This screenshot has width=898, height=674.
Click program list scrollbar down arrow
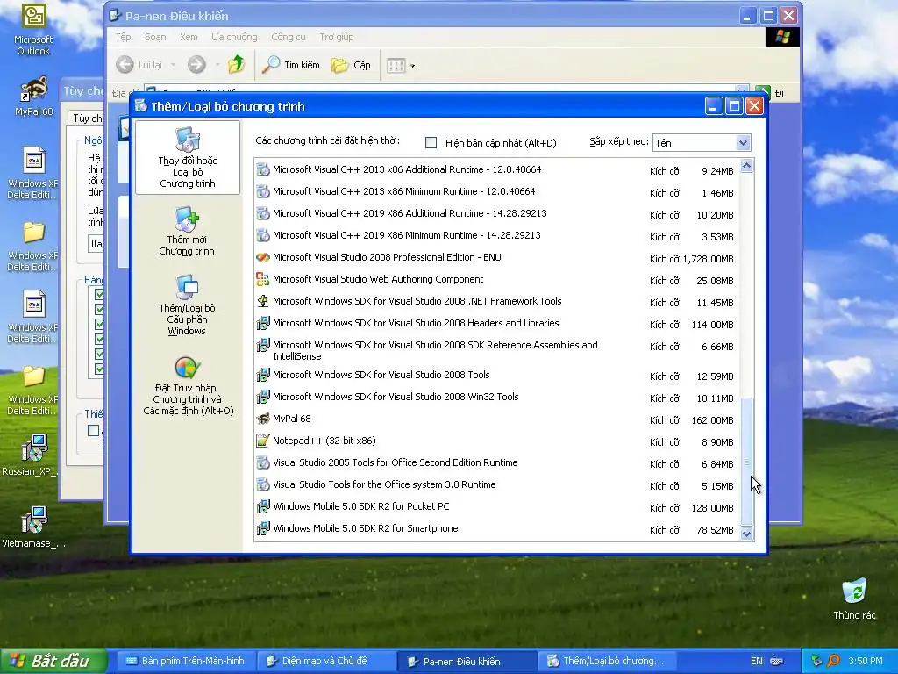pos(746,534)
